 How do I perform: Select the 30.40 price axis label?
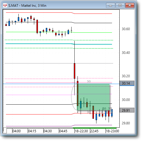pos(126,53)
